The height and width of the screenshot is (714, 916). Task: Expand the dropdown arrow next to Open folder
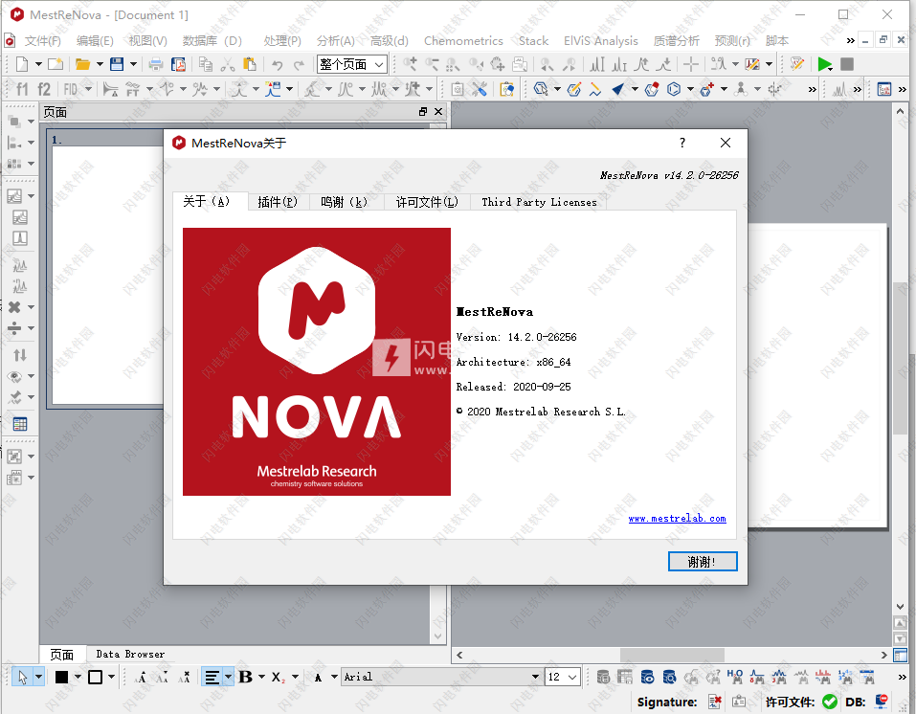[100, 64]
